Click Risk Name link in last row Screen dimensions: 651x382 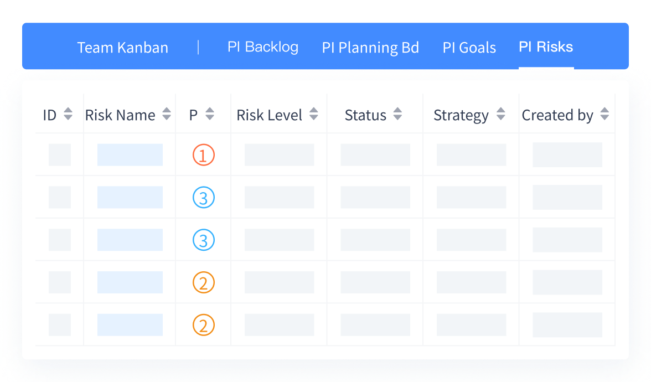(130, 325)
